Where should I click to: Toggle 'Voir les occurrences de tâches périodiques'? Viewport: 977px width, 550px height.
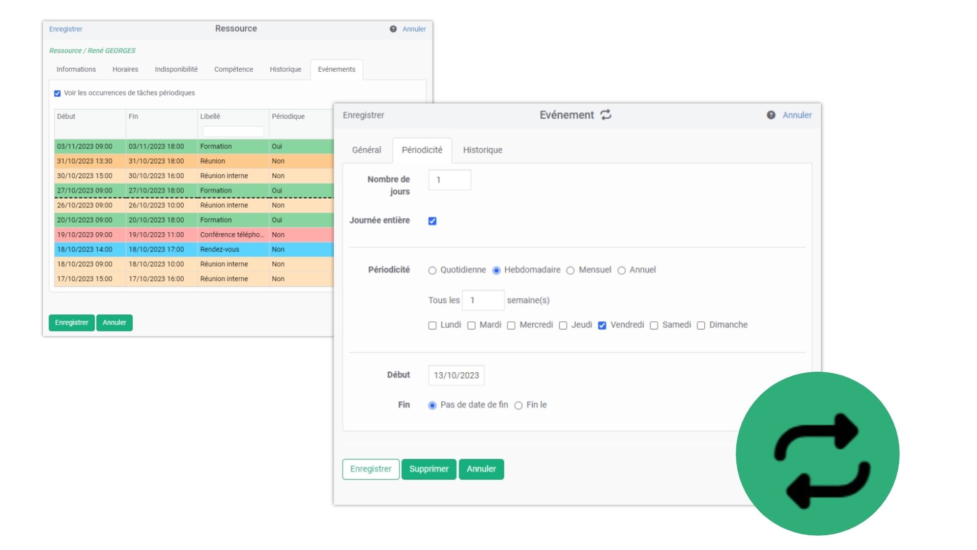[x=58, y=93]
